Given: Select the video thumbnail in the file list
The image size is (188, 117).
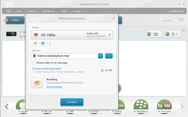Looking at the screenshot, I should click(x=11, y=34).
